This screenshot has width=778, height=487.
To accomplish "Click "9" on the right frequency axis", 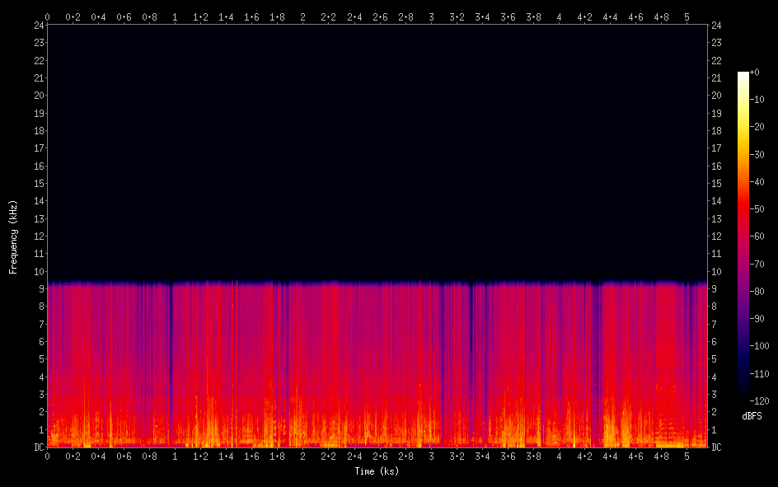I will [x=714, y=289].
